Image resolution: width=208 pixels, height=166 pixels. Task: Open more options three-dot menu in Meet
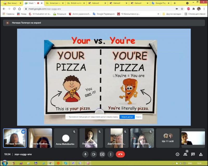point(111,154)
